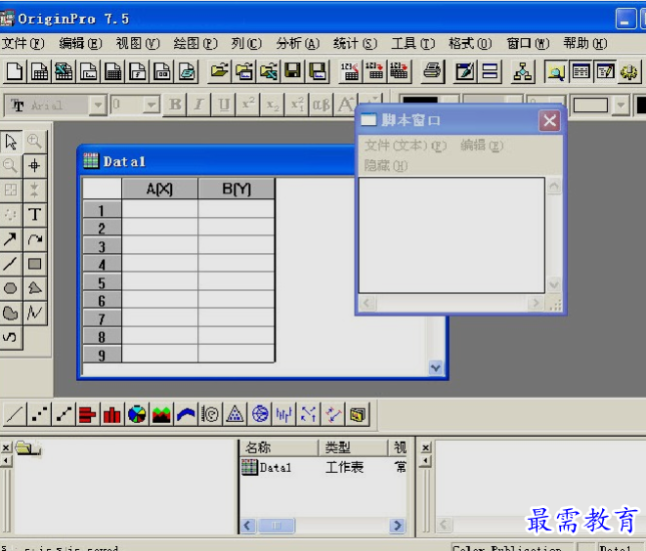Image resolution: width=646 pixels, height=551 pixels.
Task: Toggle Greek letters formatting
Action: [x=322, y=105]
